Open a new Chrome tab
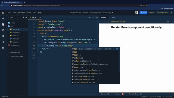Screen dimensions: 174x98 pos(24,2)
